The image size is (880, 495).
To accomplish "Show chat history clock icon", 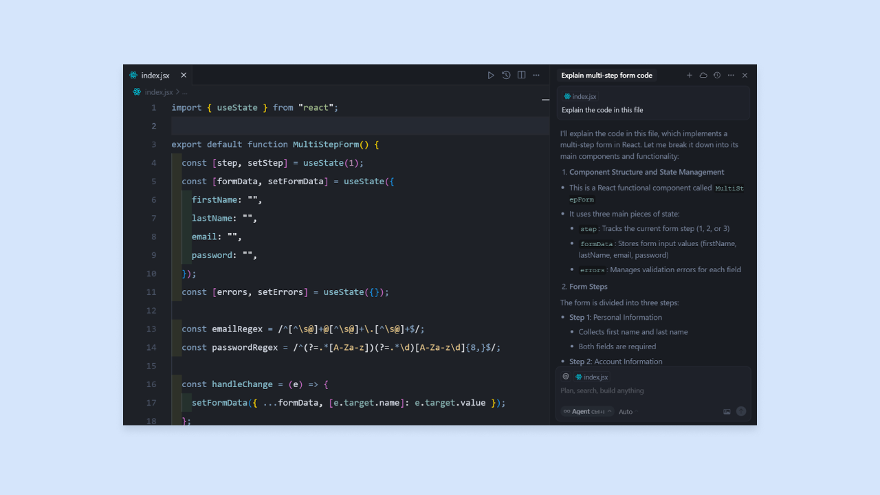I will [x=717, y=75].
